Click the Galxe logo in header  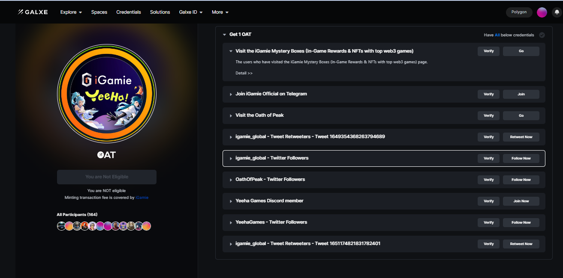(33, 12)
